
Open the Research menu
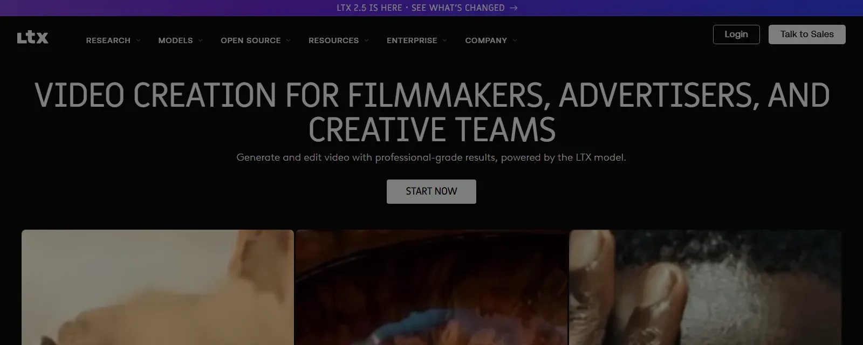coord(108,40)
